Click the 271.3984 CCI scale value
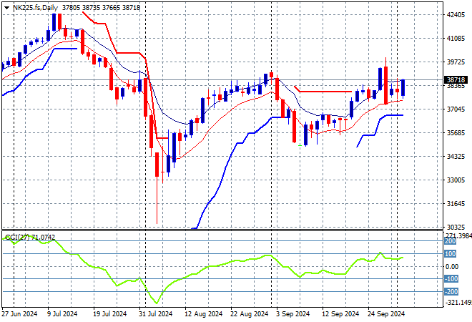The height and width of the screenshot is (322, 472). coord(457,235)
